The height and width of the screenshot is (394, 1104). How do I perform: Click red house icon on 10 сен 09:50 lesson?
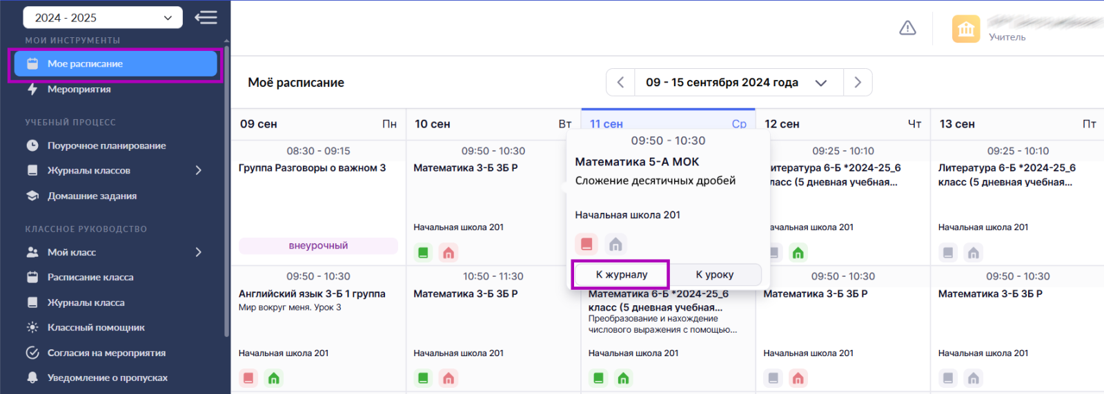click(x=448, y=253)
